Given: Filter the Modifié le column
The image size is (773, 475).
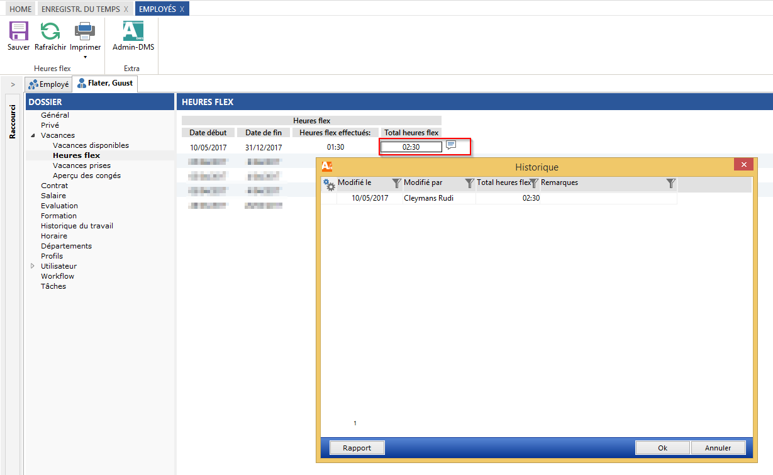Looking at the screenshot, I should (396, 183).
